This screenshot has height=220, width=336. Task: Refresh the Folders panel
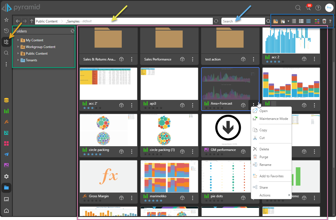coord(73,31)
